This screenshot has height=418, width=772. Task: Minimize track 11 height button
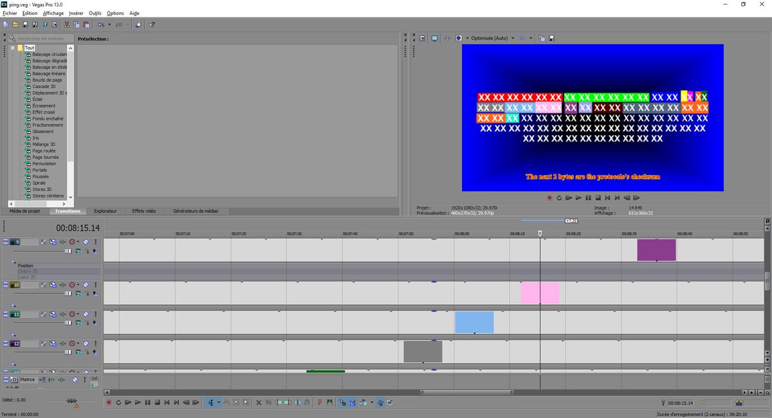click(x=6, y=313)
